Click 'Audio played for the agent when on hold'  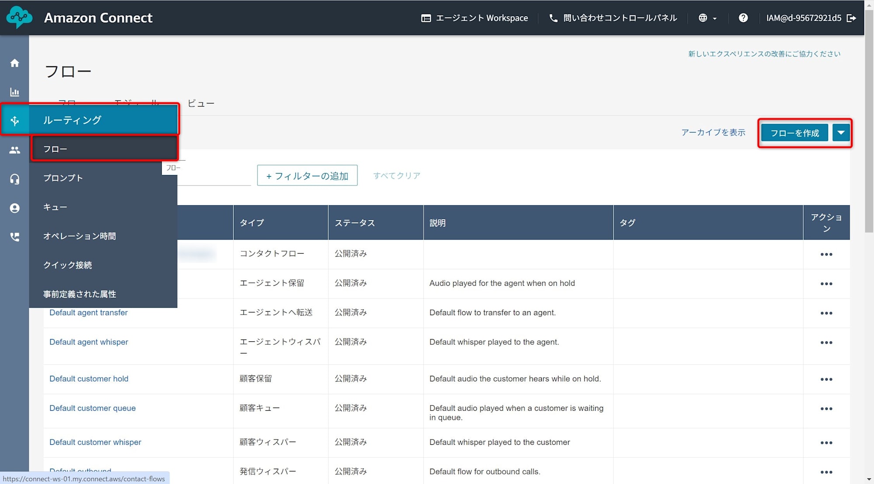tap(502, 283)
